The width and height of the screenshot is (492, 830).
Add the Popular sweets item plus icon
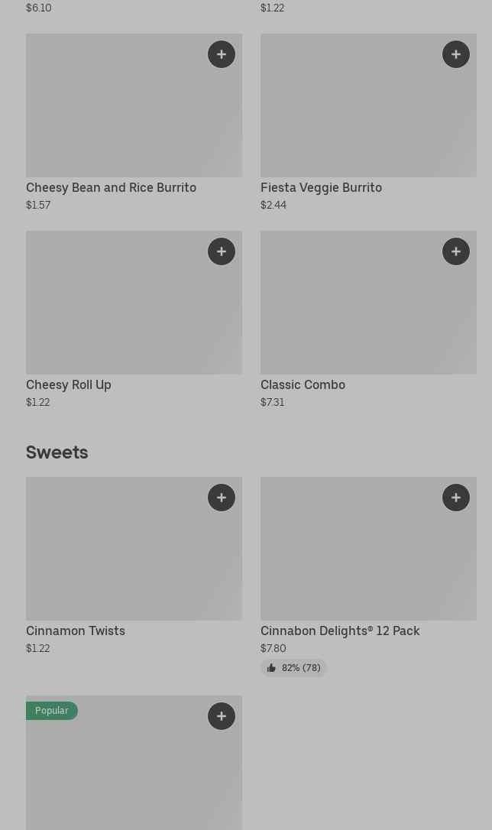pos(221,716)
